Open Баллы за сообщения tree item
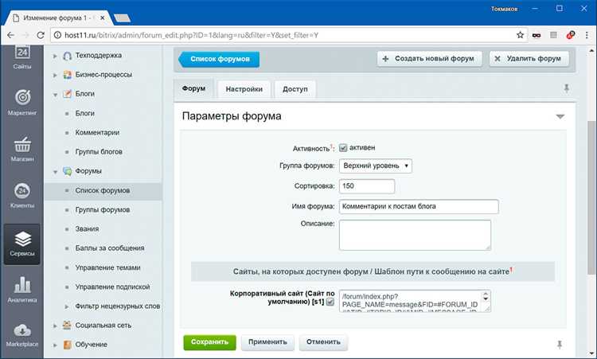This screenshot has width=597, height=359. [110, 248]
